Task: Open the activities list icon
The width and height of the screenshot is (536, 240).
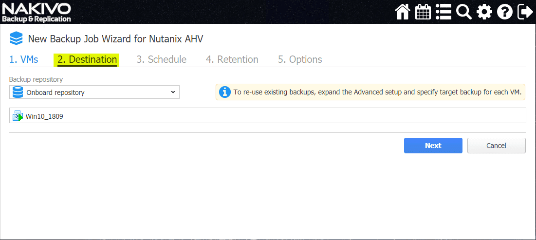Action: 443,12
